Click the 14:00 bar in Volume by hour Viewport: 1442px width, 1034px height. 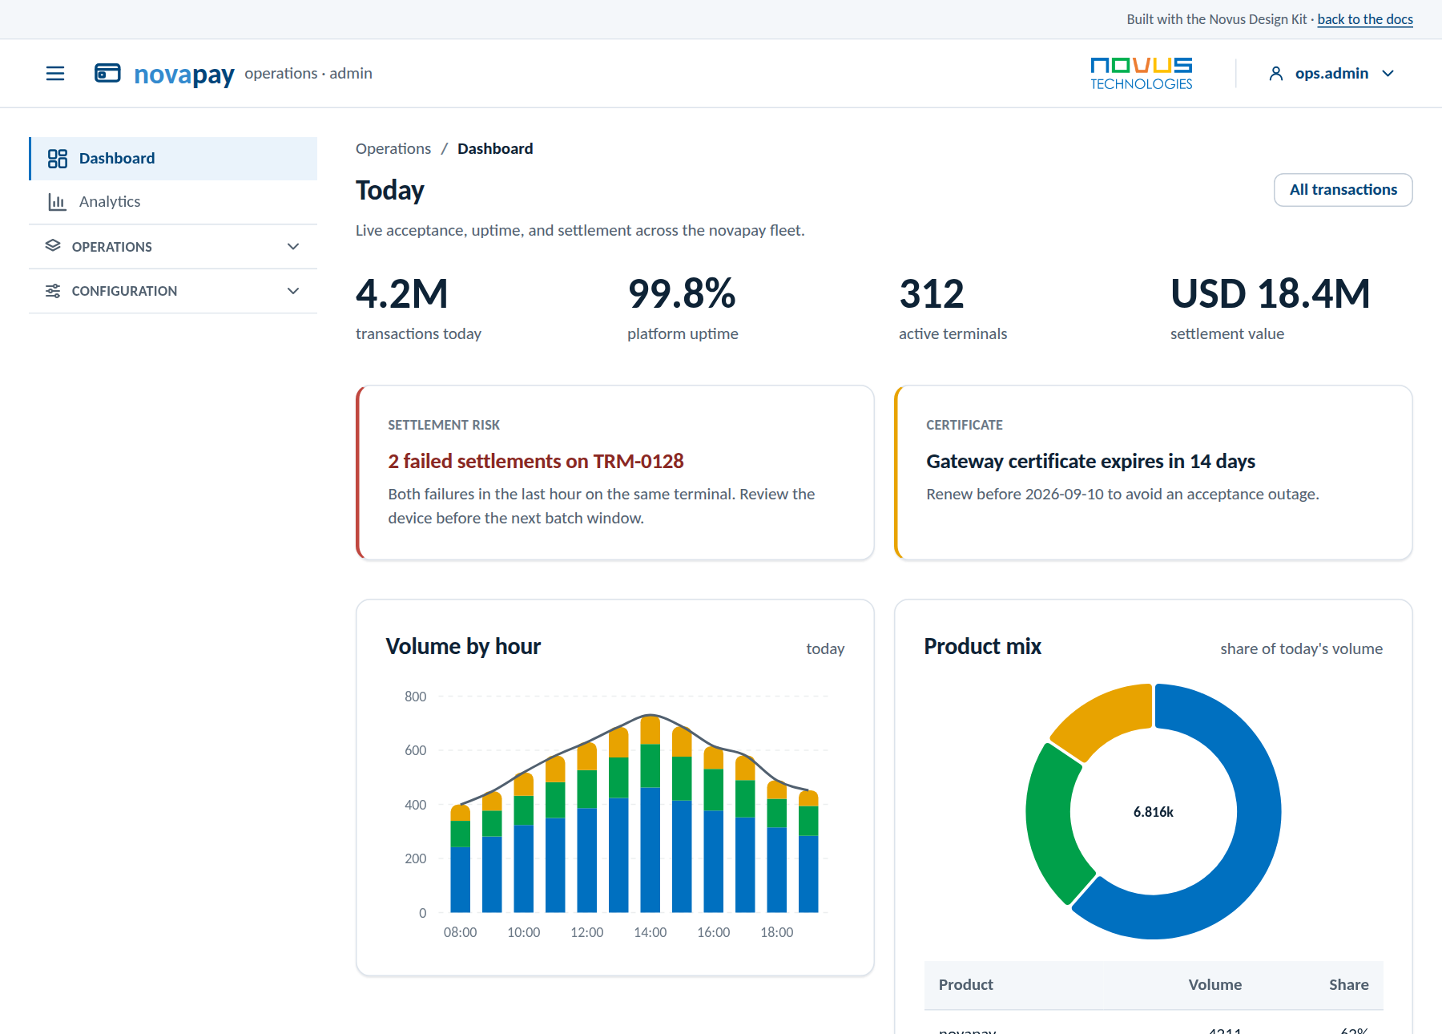(x=651, y=814)
